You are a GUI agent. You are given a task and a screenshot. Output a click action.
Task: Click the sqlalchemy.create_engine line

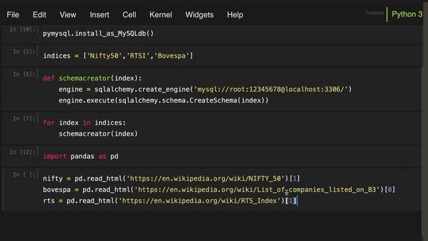pos(205,89)
